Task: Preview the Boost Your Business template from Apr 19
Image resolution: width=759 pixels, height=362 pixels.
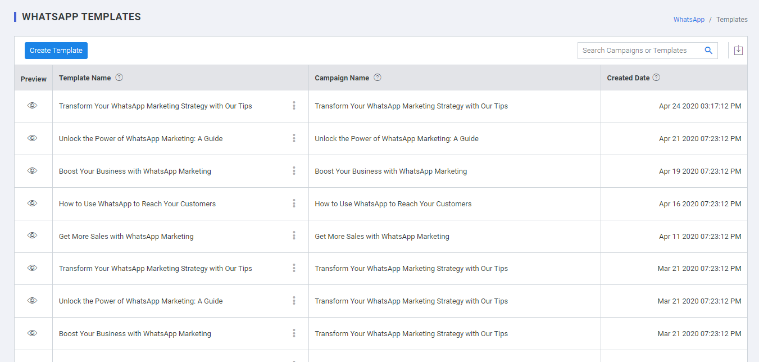Action: click(33, 171)
